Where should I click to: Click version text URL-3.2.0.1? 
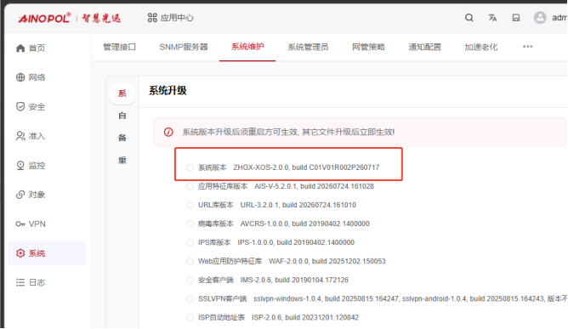259,205
